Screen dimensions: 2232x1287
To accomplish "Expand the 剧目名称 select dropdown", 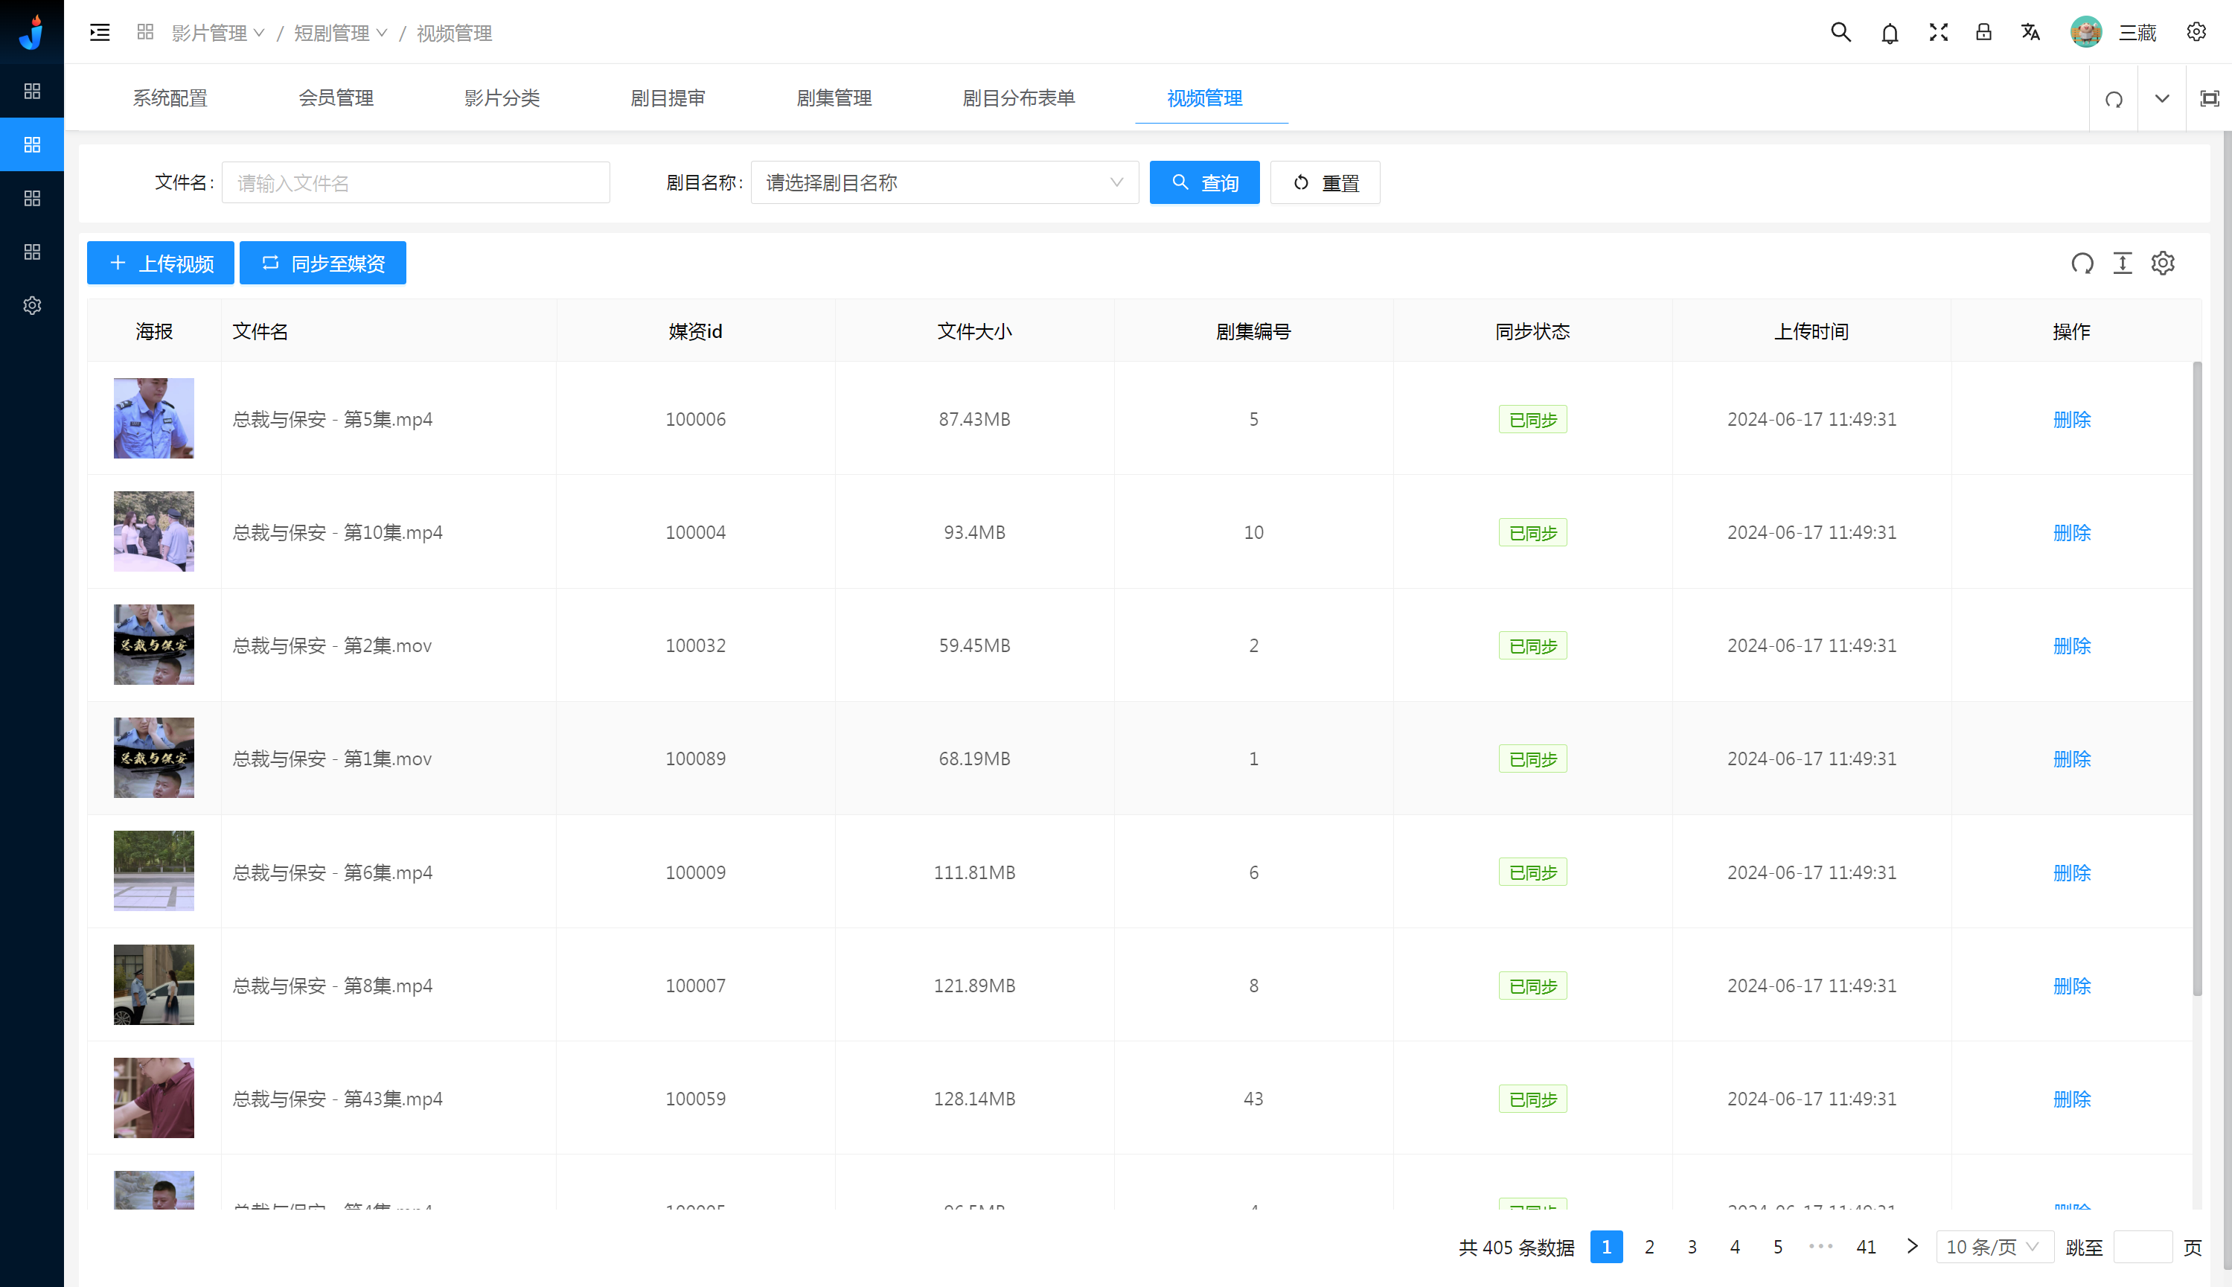I will tap(944, 183).
